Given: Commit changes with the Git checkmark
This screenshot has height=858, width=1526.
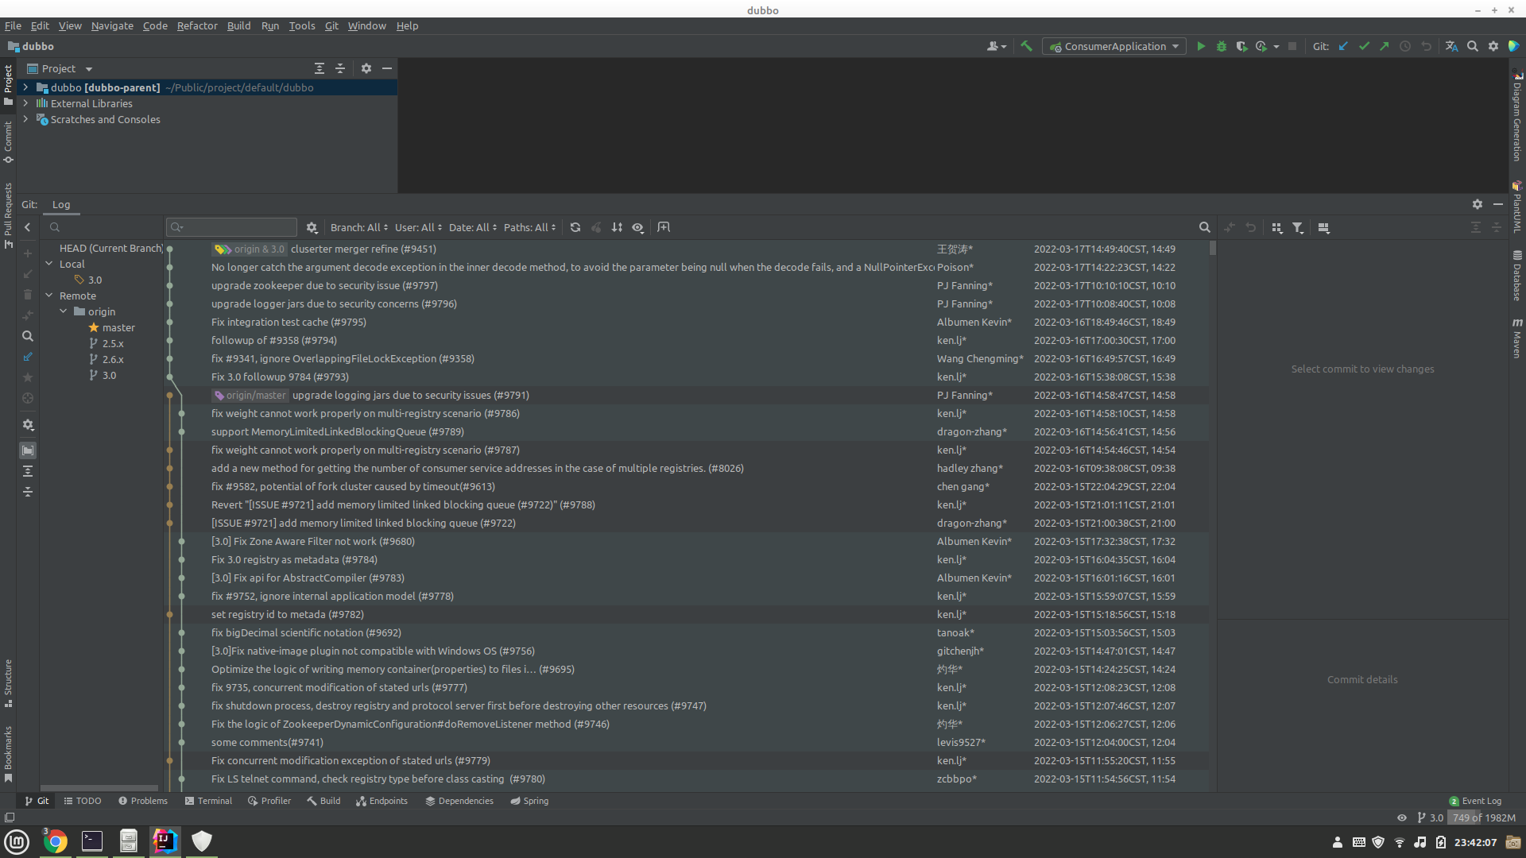Looking at the screenshot, I should click(x=1364, y=46).
